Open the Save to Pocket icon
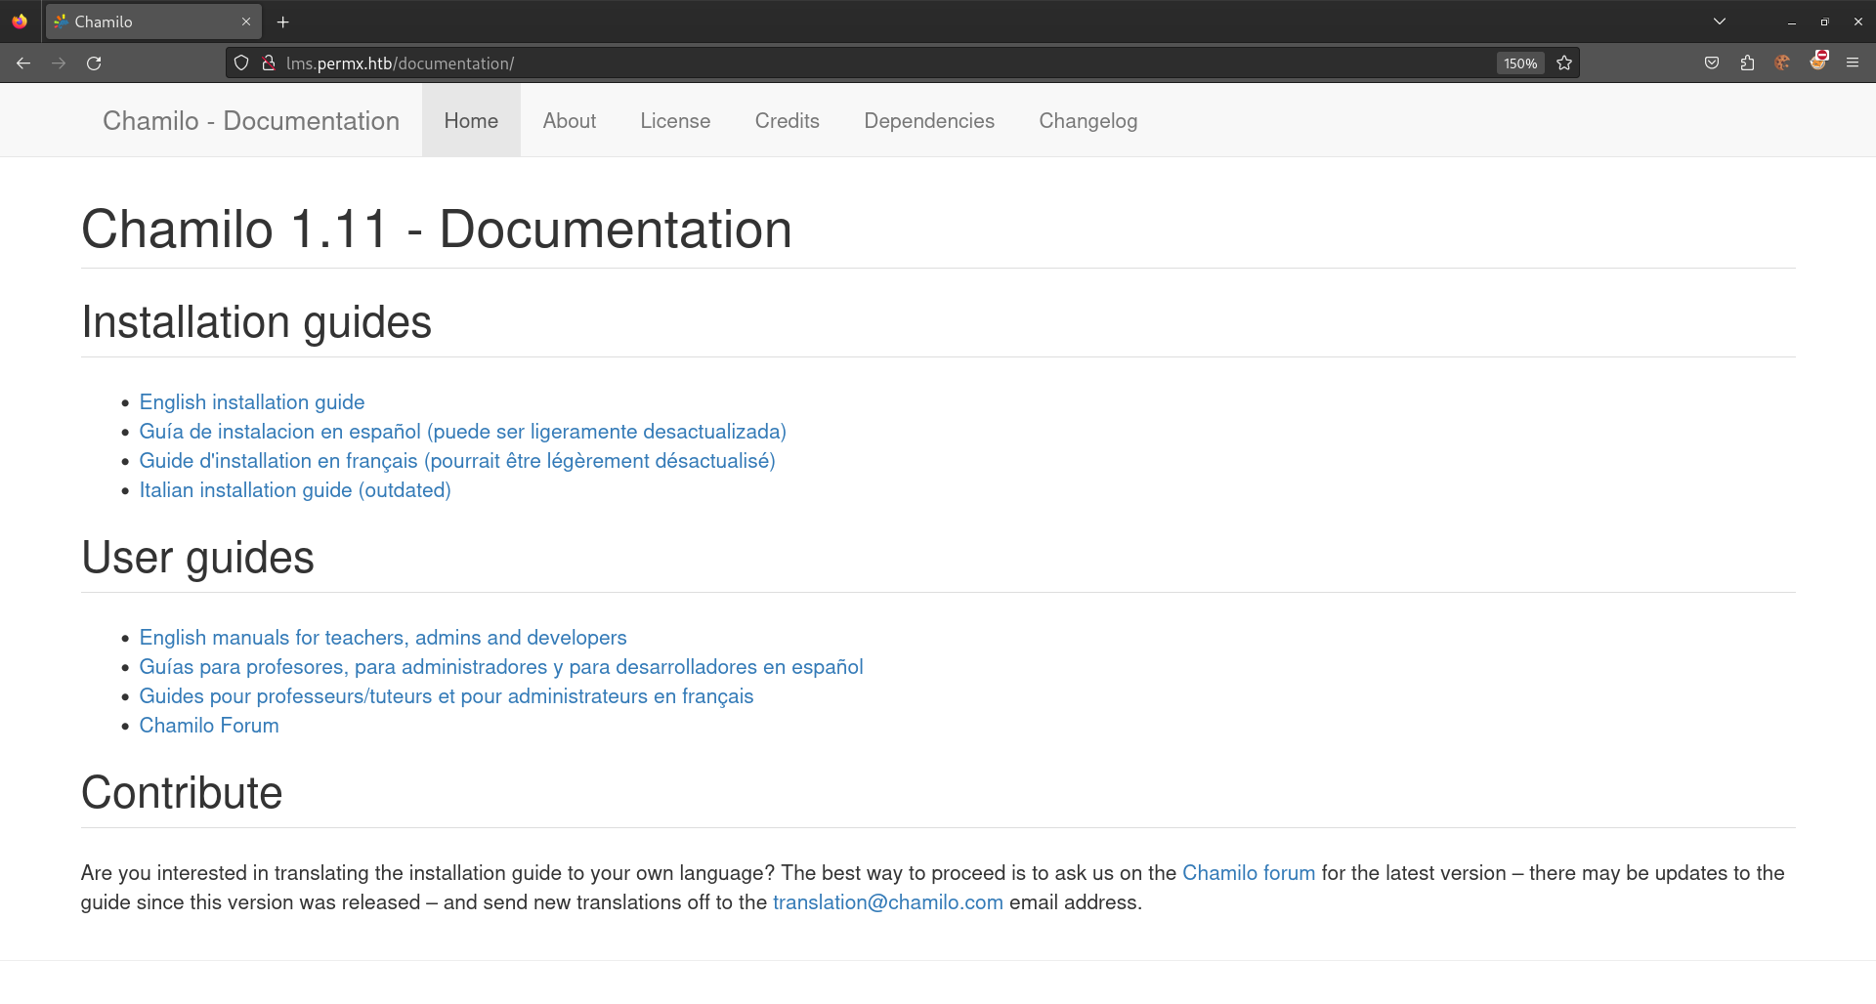The width and height of the screenshot is (1876, 1004). [1712, 63]
